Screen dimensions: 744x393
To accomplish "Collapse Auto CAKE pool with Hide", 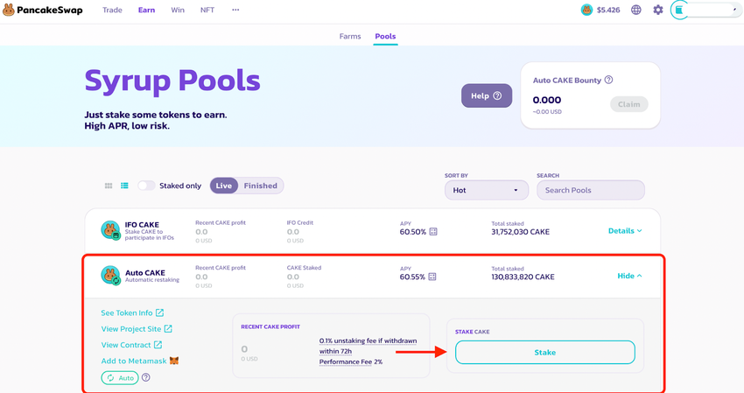I will [x=629, y=276].
